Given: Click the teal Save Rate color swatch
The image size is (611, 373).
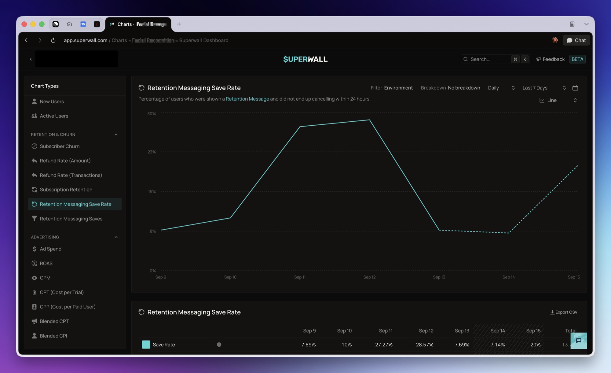Looking at the screenshot, I should [146, 345].
